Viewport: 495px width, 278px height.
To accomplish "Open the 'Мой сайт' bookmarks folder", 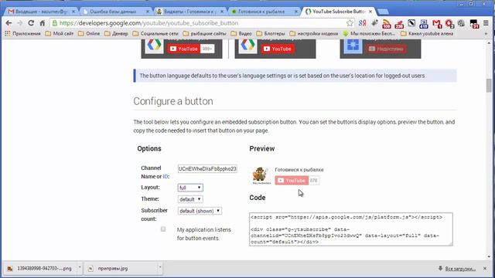I will pyautogui.click(x=60, y=33).
